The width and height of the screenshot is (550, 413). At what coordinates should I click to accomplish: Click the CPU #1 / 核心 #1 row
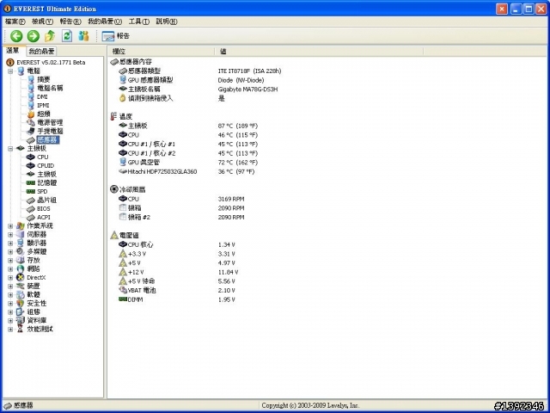(188, 144)
